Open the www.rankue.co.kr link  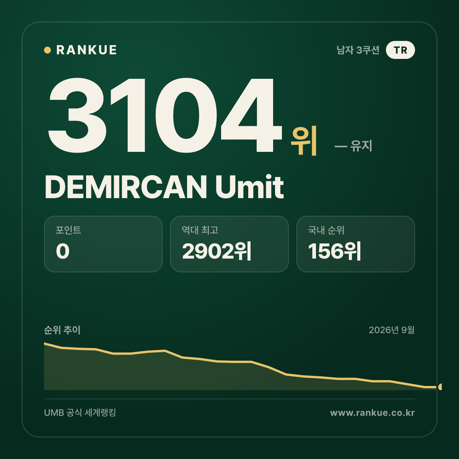(373, 413)
